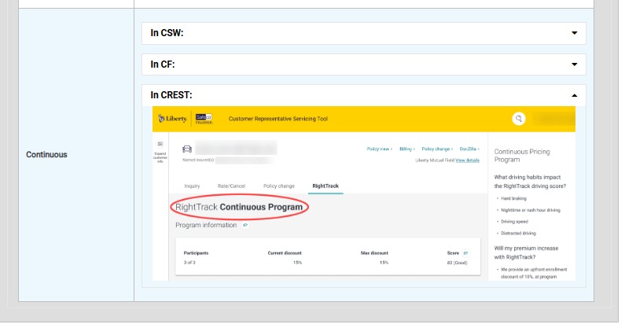The width and height of the screenshot is (625, 324).
Task: Click the icon beside Program information
Action: (245, 225)
